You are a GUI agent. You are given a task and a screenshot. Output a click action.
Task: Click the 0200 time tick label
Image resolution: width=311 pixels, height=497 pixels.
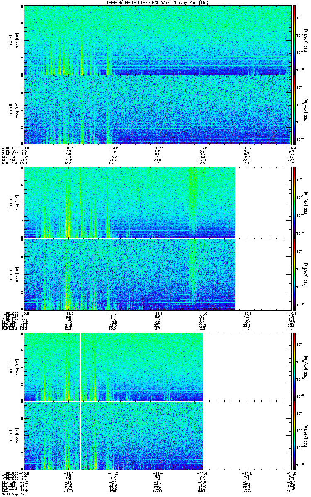(113, 491)
